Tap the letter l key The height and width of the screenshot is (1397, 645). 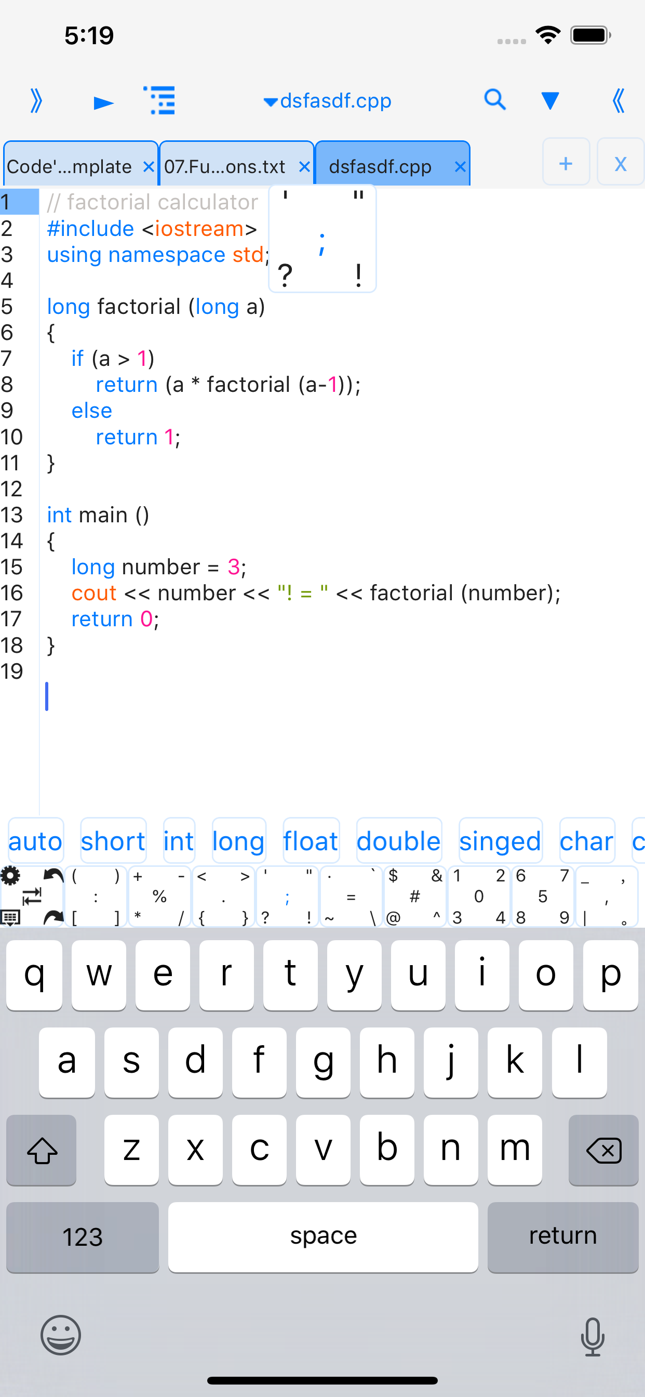pos(579,1062)
